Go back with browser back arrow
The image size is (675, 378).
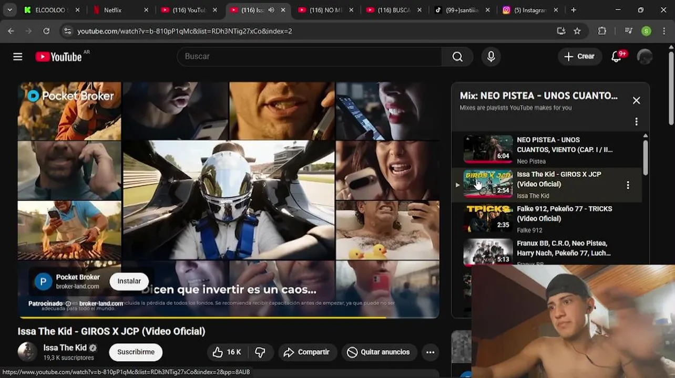click(11, 31)
